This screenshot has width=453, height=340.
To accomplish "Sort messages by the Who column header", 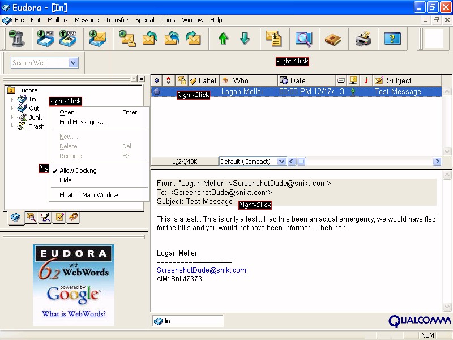I will 249,80.
